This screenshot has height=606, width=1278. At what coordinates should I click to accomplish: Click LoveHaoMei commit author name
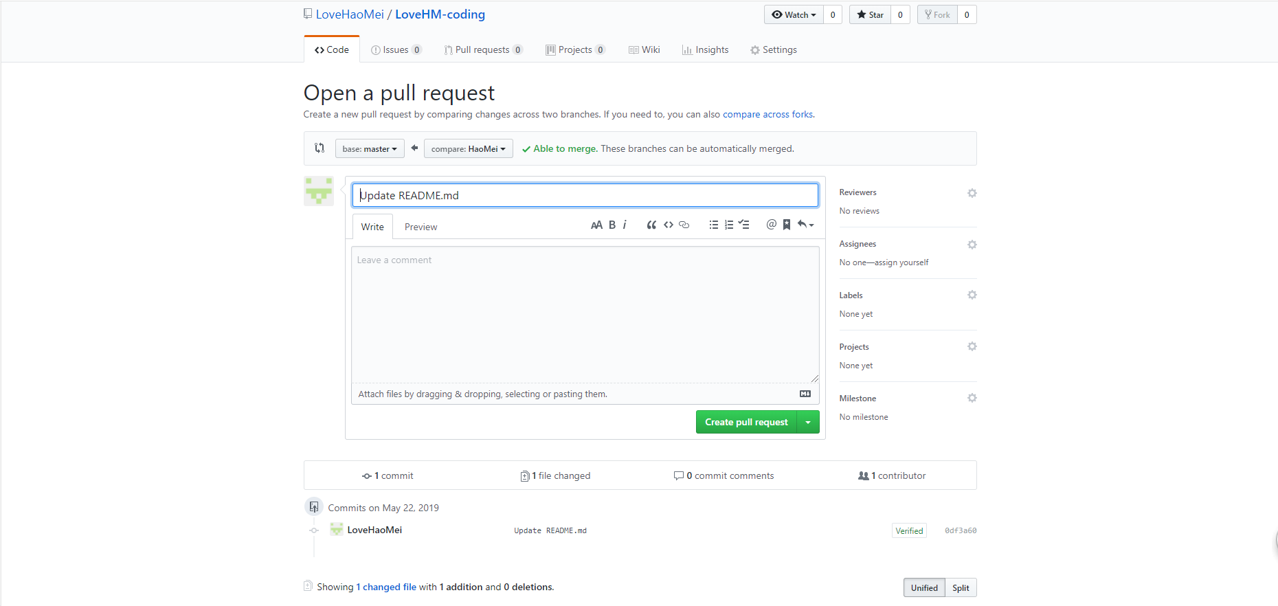(x=374, y=530)
